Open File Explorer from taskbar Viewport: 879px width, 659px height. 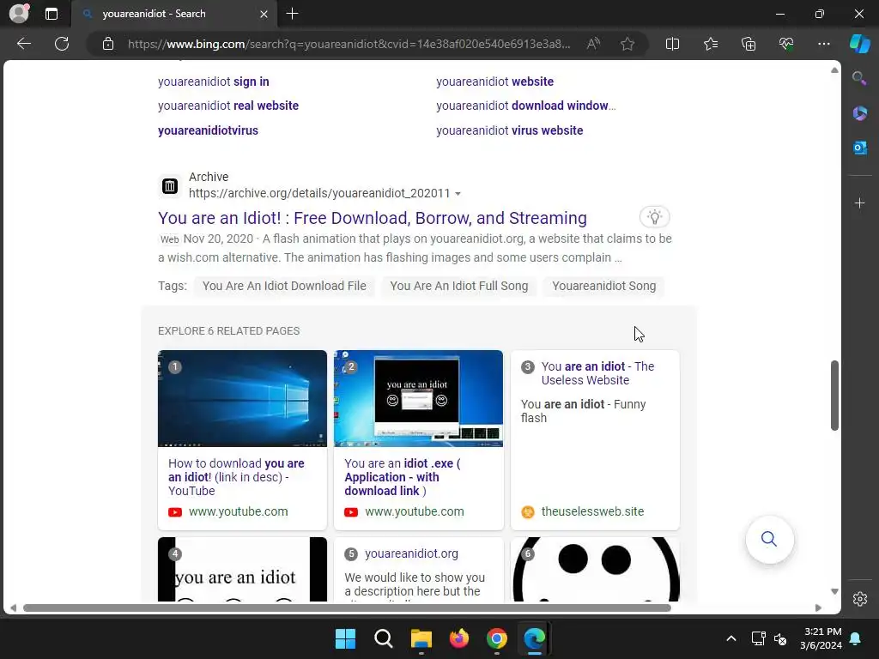coord(421,638)
